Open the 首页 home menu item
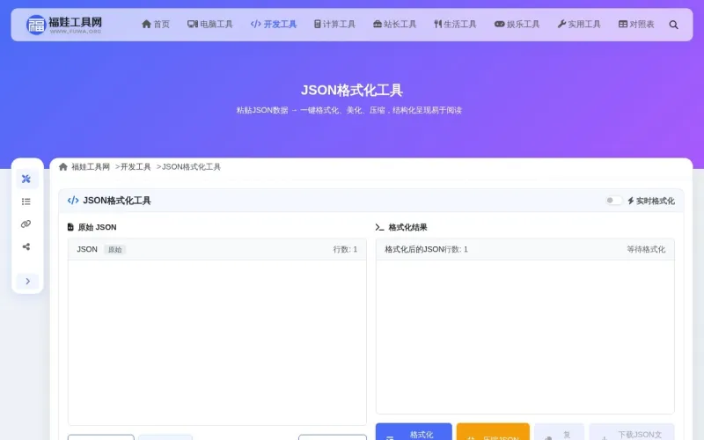Image resolution: width=704 pixels, height=440 pixels. point(156,25)
